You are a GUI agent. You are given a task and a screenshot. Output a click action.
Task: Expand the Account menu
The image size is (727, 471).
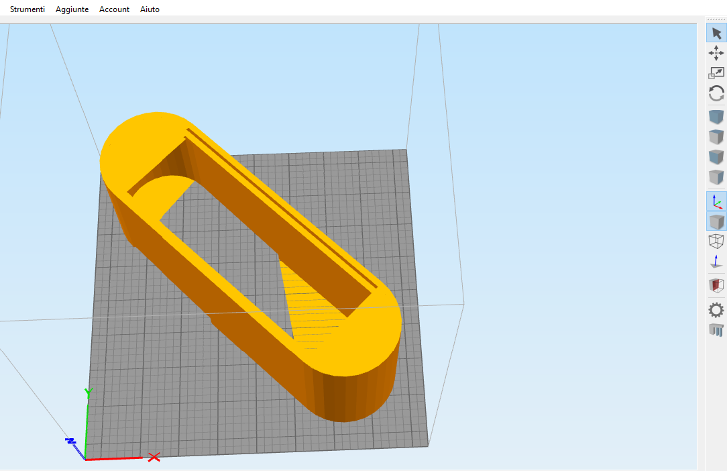pos(114,9)
